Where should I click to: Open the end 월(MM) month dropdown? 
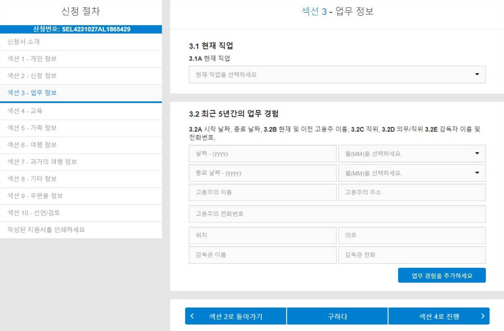click(411, 173)
